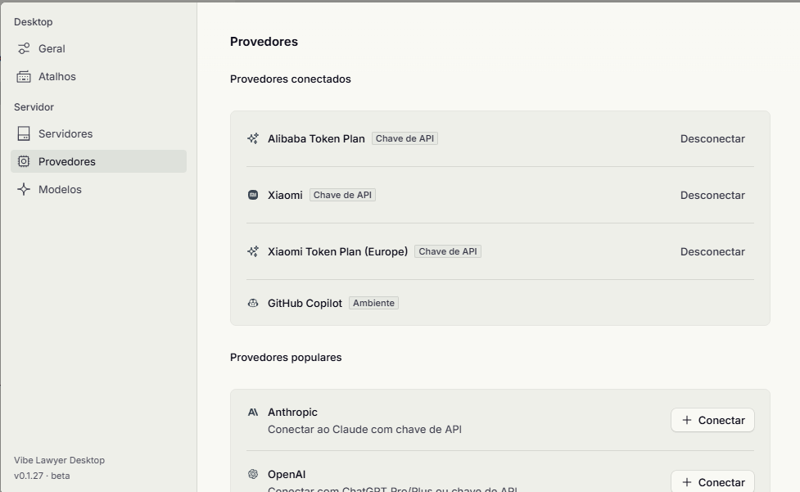The height and width of the screenshot is (492, 800).
Task: Click the Xiaomi Token Plan (Europe) icon
Action: point(253,251)
